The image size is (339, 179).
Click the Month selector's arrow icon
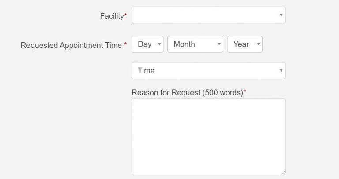[219, 44]
